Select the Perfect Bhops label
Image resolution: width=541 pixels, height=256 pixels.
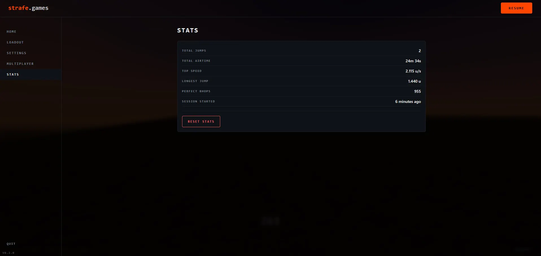[196, 91]
